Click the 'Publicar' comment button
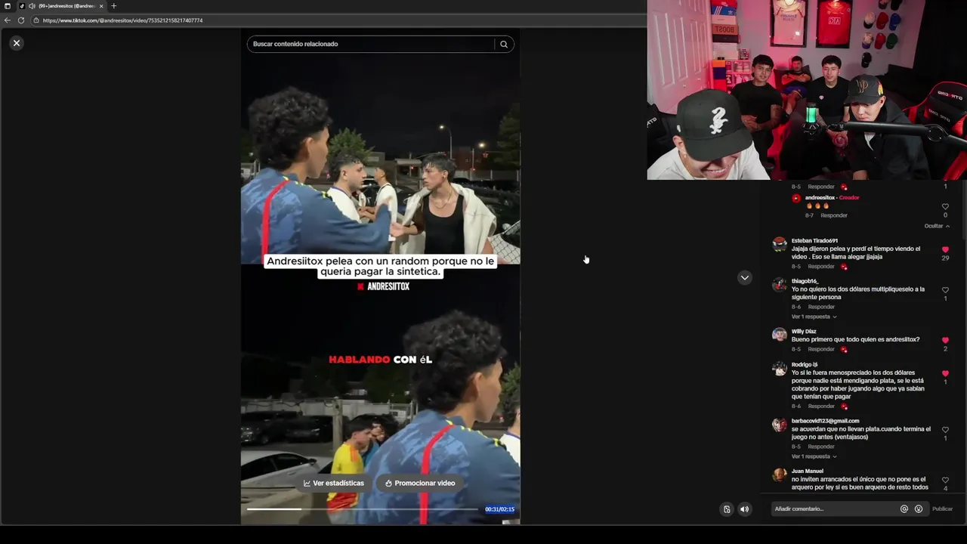 point(942,508)
